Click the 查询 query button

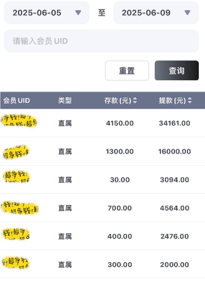[x=177, y=71]
